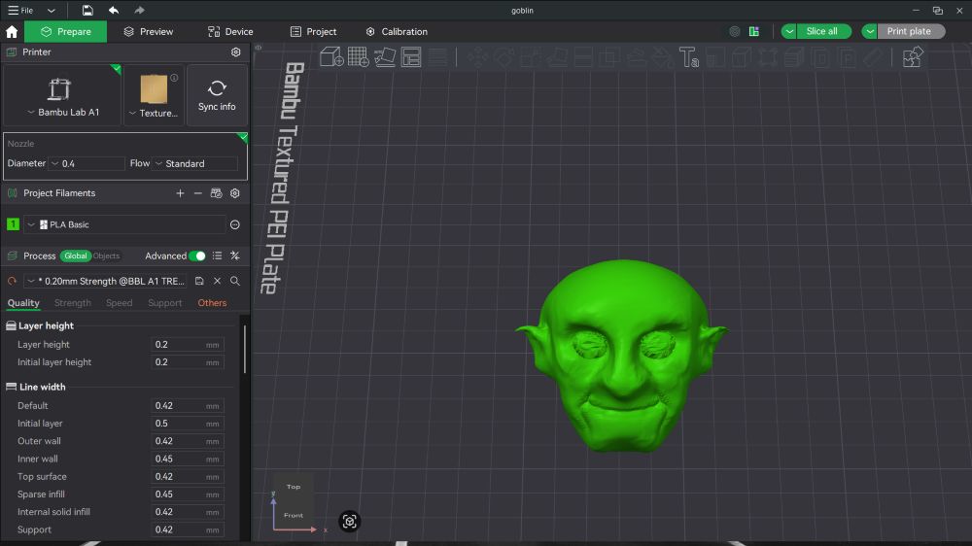
Task: Switch to the Device tab
Action: point(230,32)
